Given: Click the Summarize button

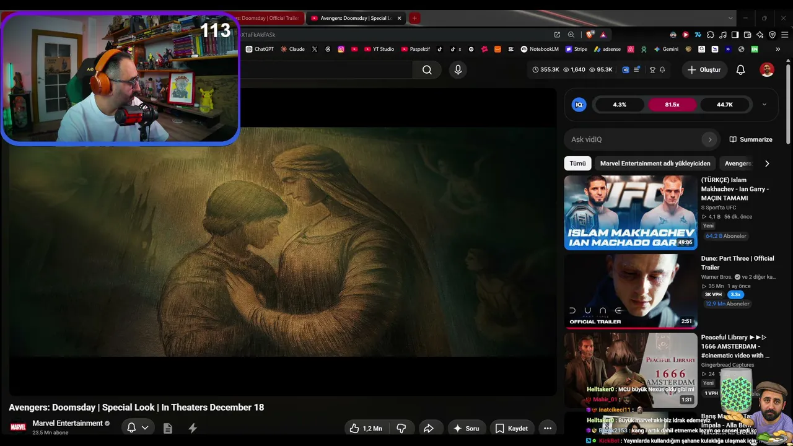Looking at the screenshot, I should pos(751,139).
